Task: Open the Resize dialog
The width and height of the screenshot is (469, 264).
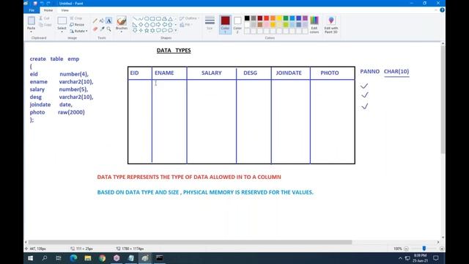Action: pos(77,24)
